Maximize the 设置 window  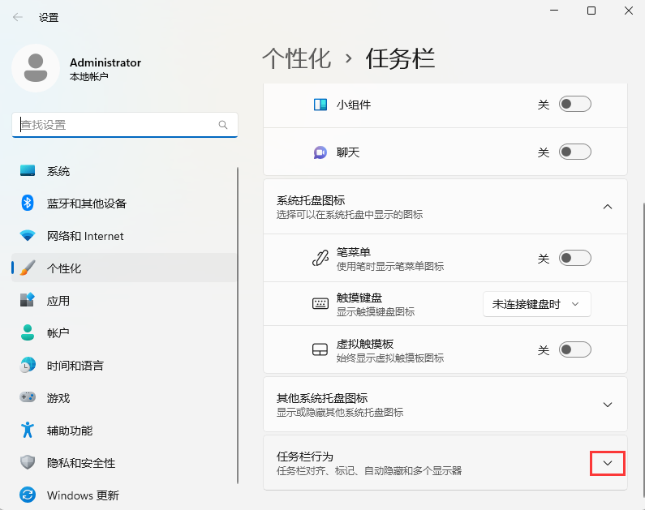[x=591, y=11]
